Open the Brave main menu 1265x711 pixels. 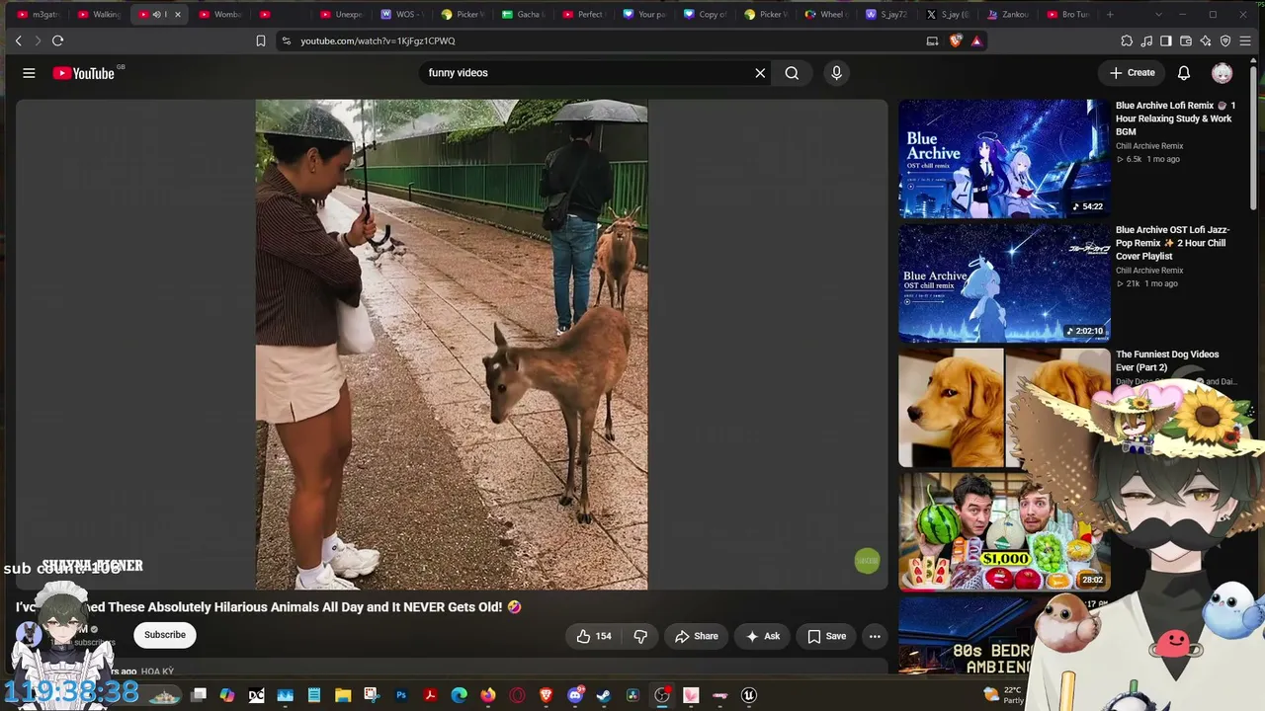coord(1245,40)
